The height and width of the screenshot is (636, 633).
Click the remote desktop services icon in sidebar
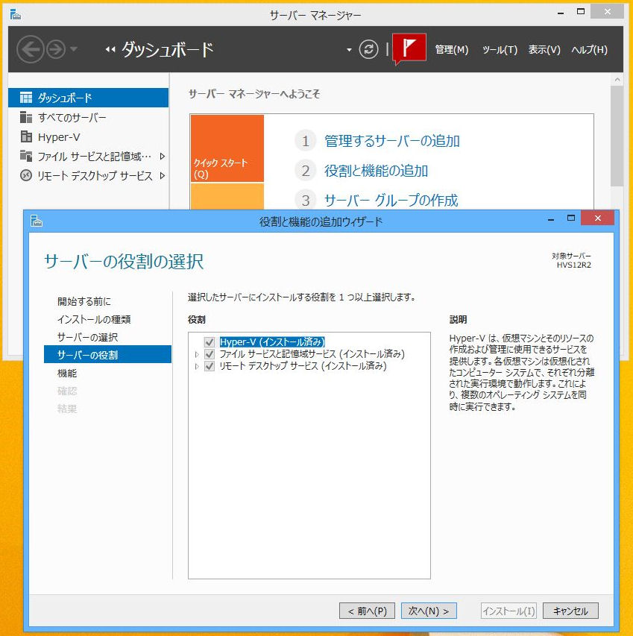pos(26,176)
